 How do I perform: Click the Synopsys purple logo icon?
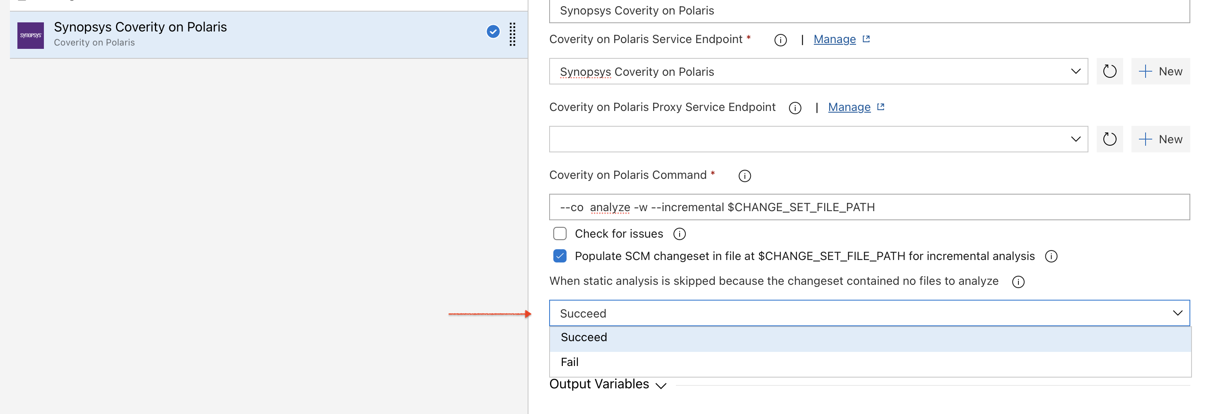coord(31,35)
